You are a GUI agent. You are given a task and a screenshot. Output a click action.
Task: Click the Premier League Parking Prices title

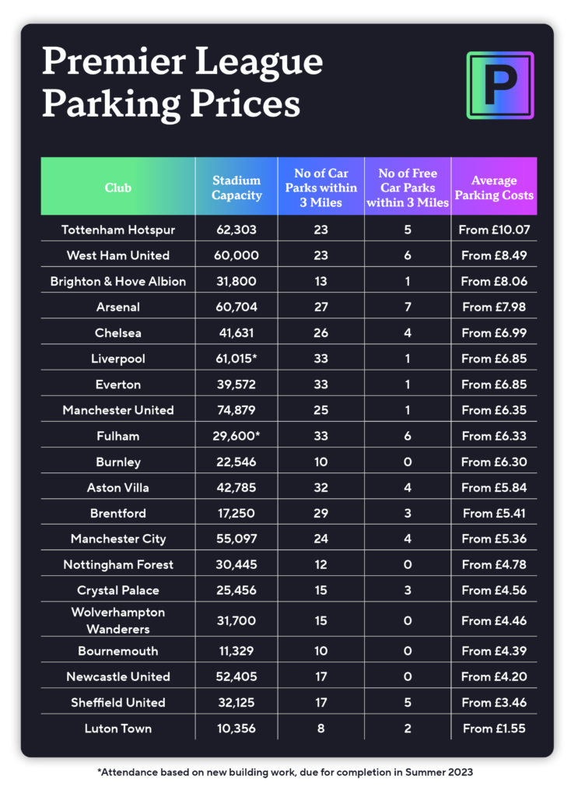coord(182,83)
